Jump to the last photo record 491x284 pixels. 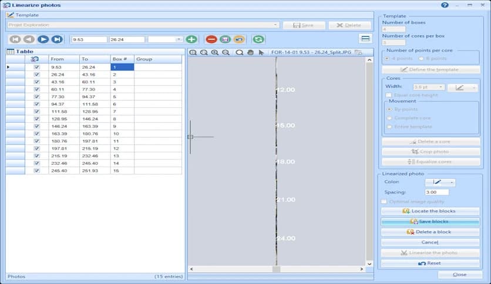click(57, 39)
